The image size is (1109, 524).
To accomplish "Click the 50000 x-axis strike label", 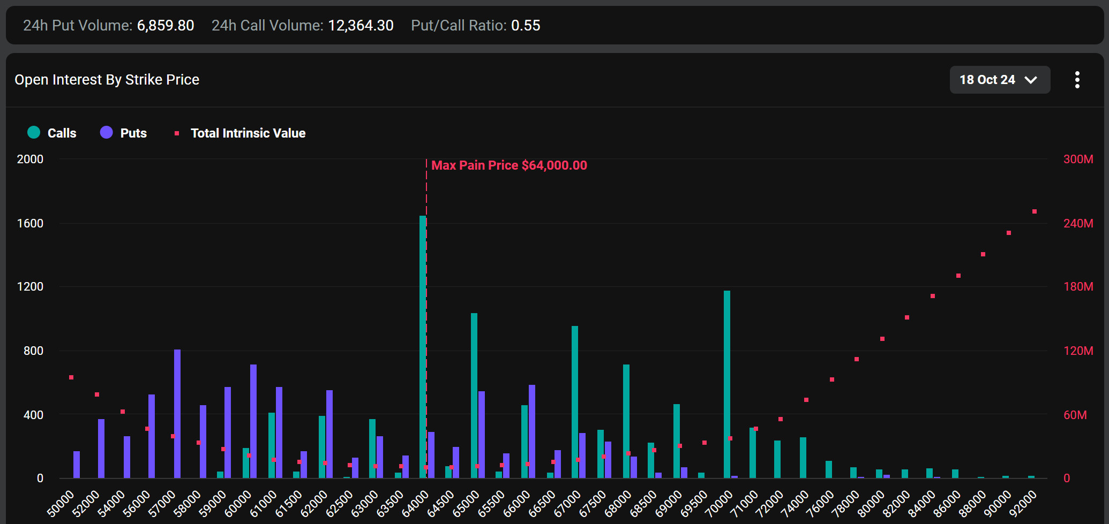I will [61, 504].
